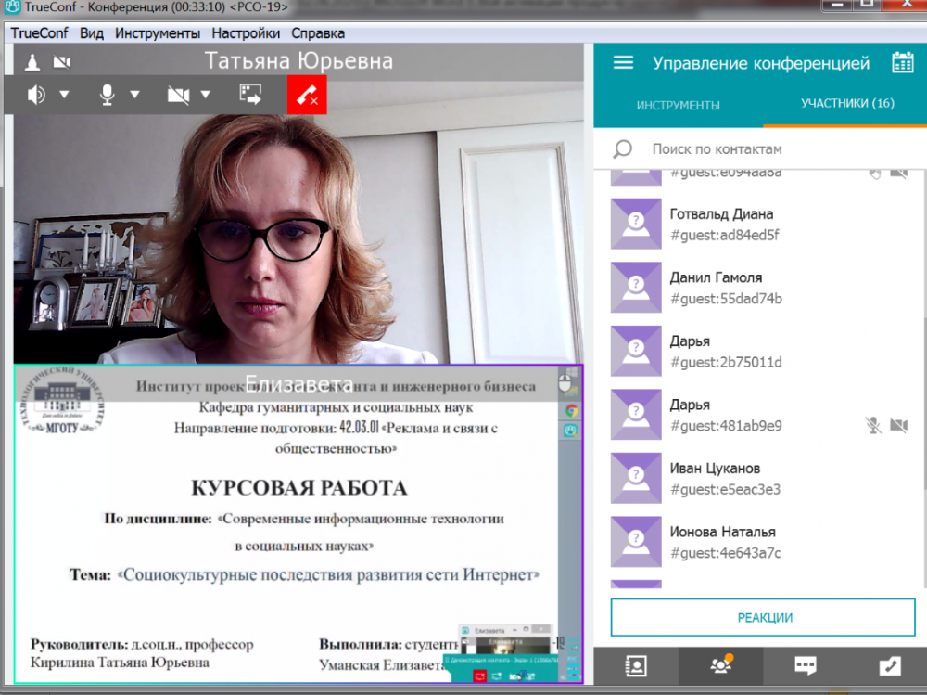Screen dimensions: 927x695
Task: Click the РЕАКЦИИ button
Action: tap(764, 618)
